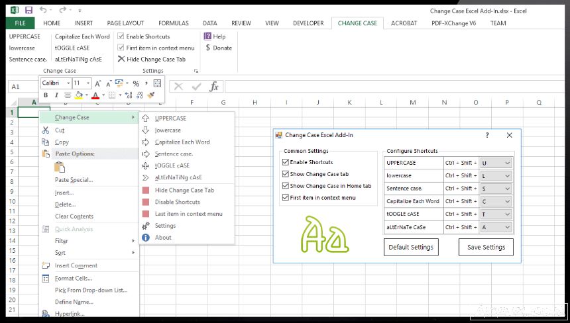
Task: Click the dialog help question mark
Action: click(487, 135)
